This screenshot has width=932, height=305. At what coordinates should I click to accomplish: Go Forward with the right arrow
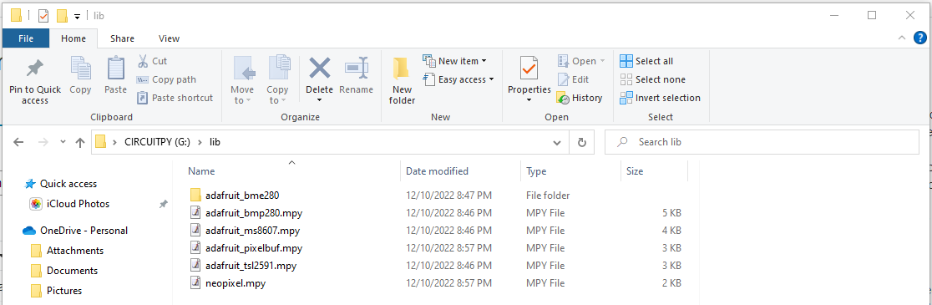(43, 143)
